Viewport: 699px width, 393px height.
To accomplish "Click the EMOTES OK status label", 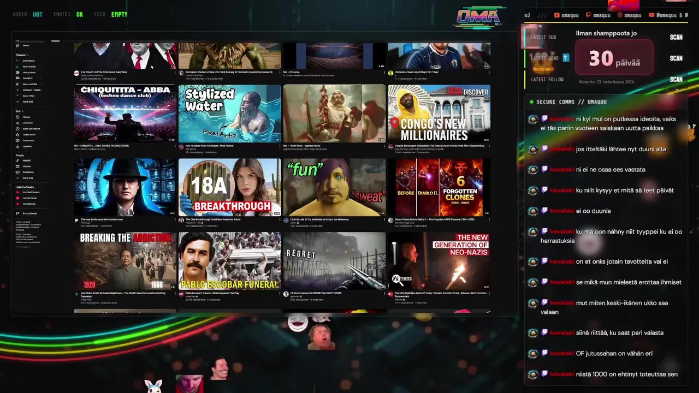I will click(68, 15).
